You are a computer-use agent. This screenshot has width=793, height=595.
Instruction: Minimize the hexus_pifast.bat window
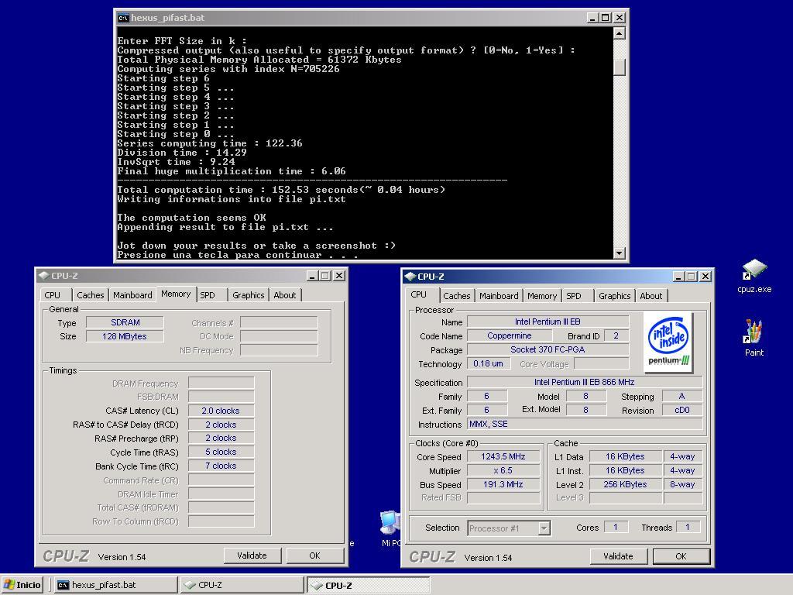click(x=592, y=18)
